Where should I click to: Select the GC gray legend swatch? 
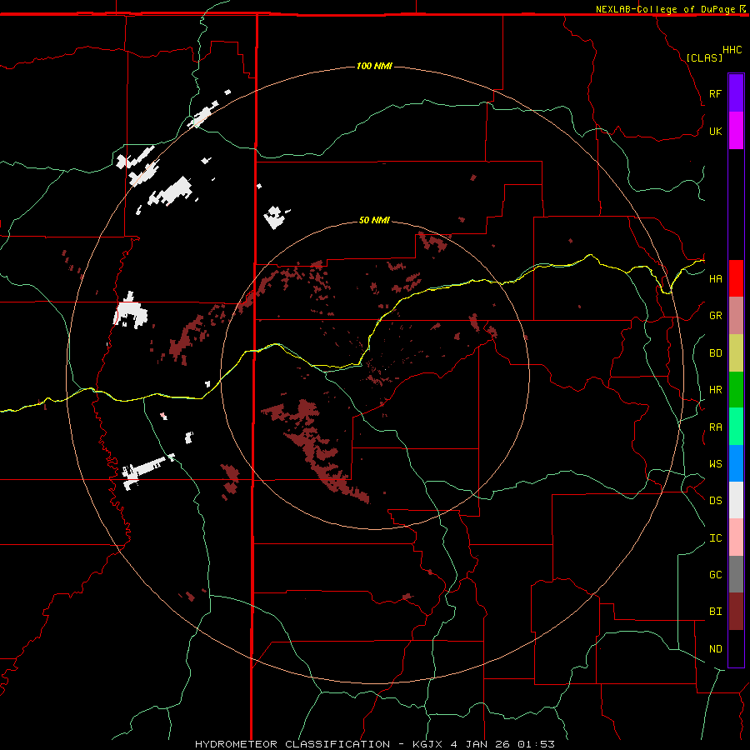pos(736,574)
